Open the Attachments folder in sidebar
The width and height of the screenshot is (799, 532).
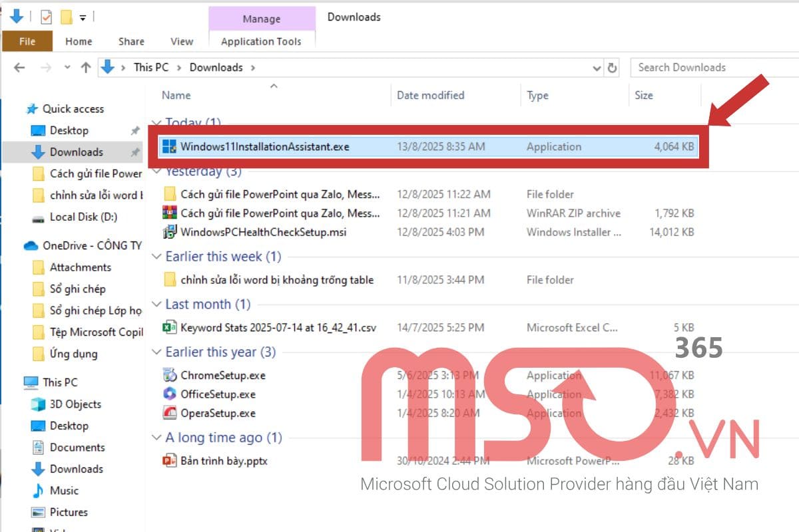coord(80,267)
